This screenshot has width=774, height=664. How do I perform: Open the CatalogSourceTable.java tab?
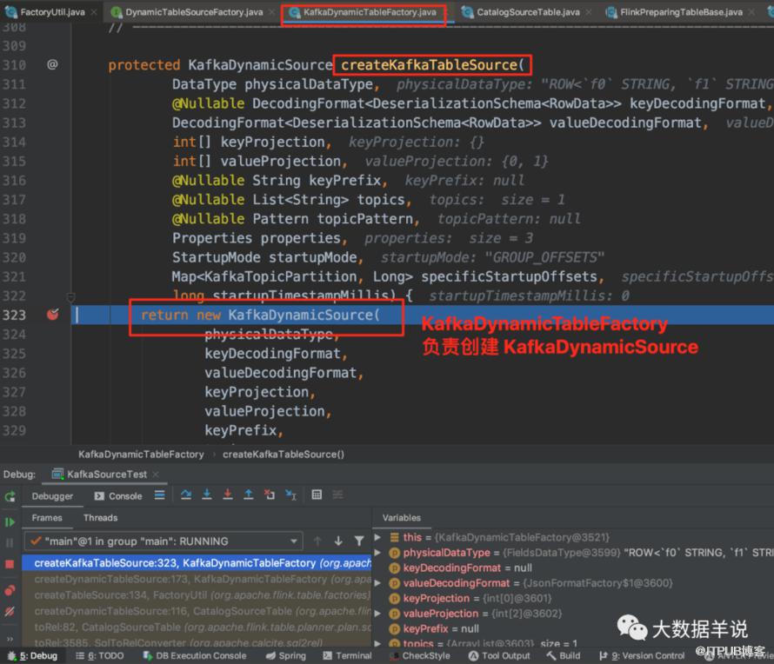527,12
